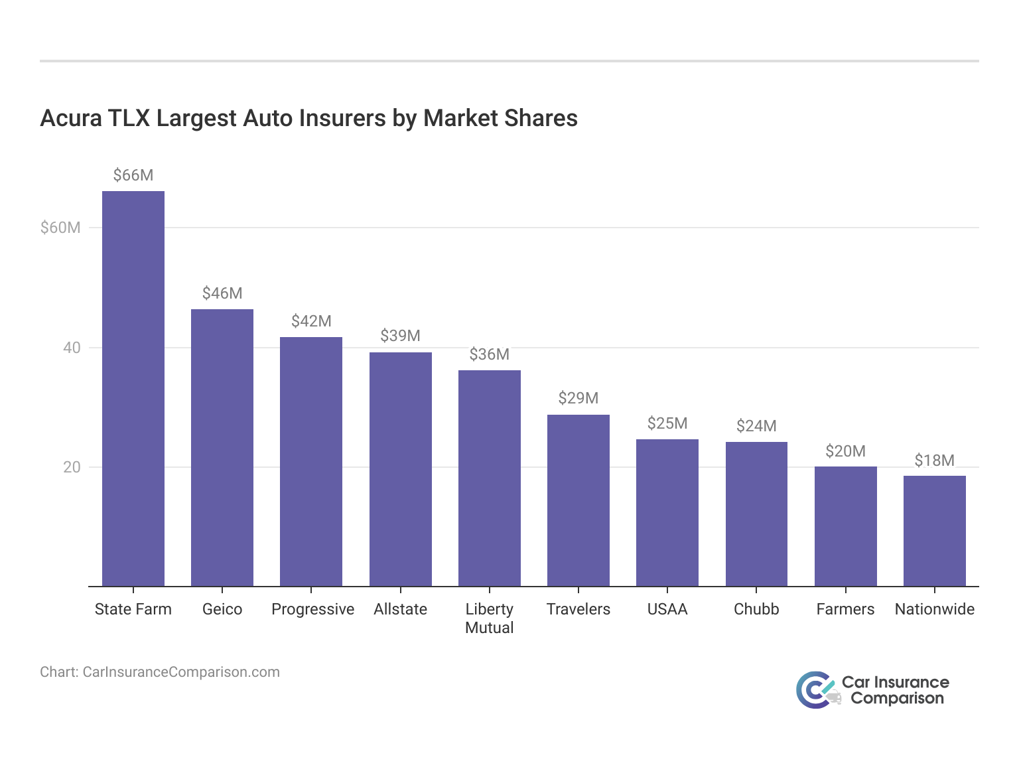This screenshot has height=783, width=1019.
Task: Click the $18M value label
Action: (x=935, y=461)
